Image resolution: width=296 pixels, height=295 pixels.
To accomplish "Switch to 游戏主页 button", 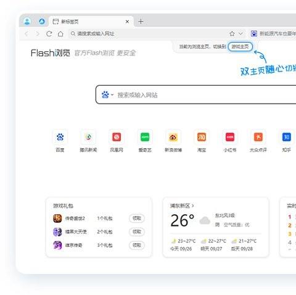I will tap(240, 47).
